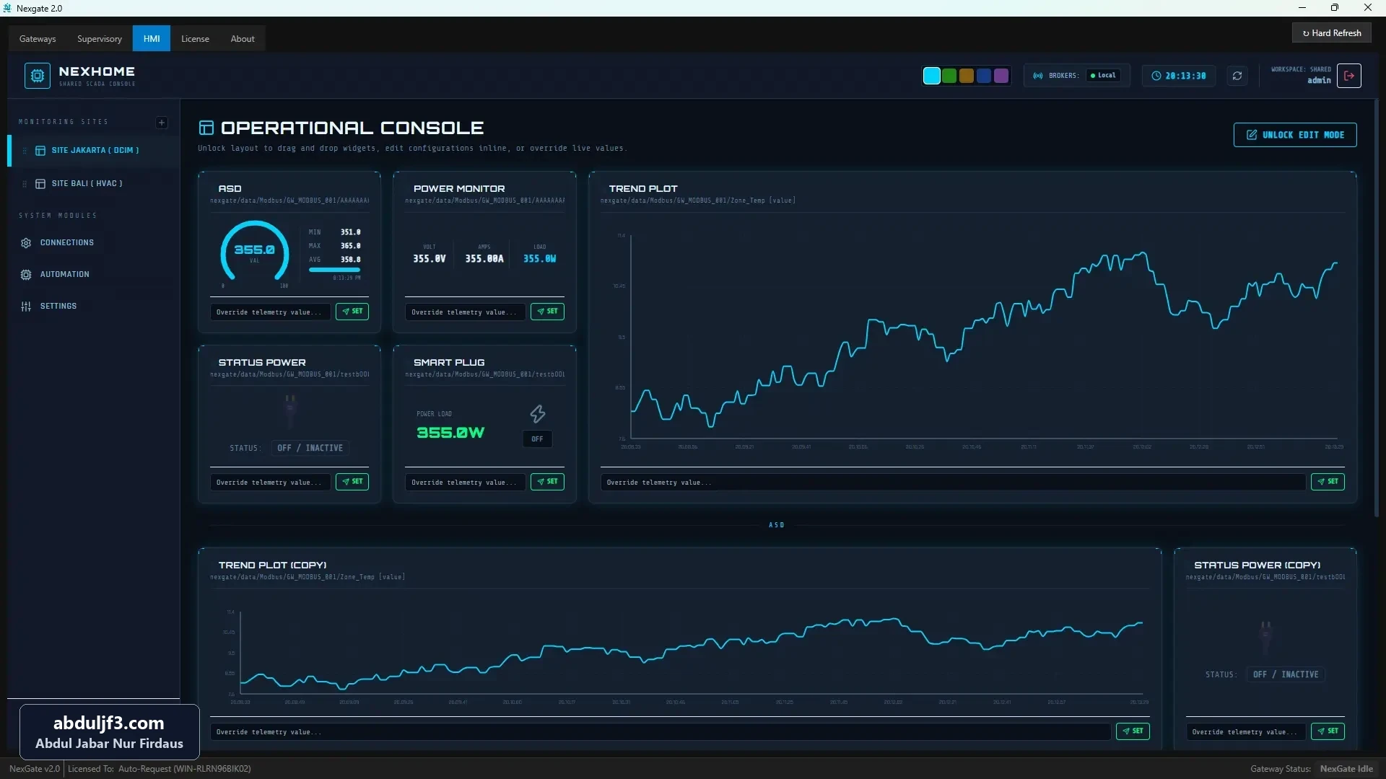The width and height of the screenshot is (1386, 779).
Task: Open the License tab
Action: pyautogui.click(x=195, y=39)
